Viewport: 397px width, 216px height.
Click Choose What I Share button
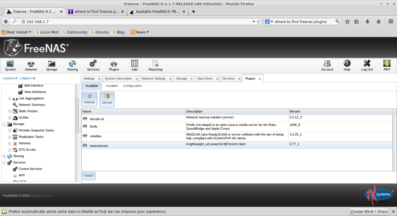coord(369,212)
